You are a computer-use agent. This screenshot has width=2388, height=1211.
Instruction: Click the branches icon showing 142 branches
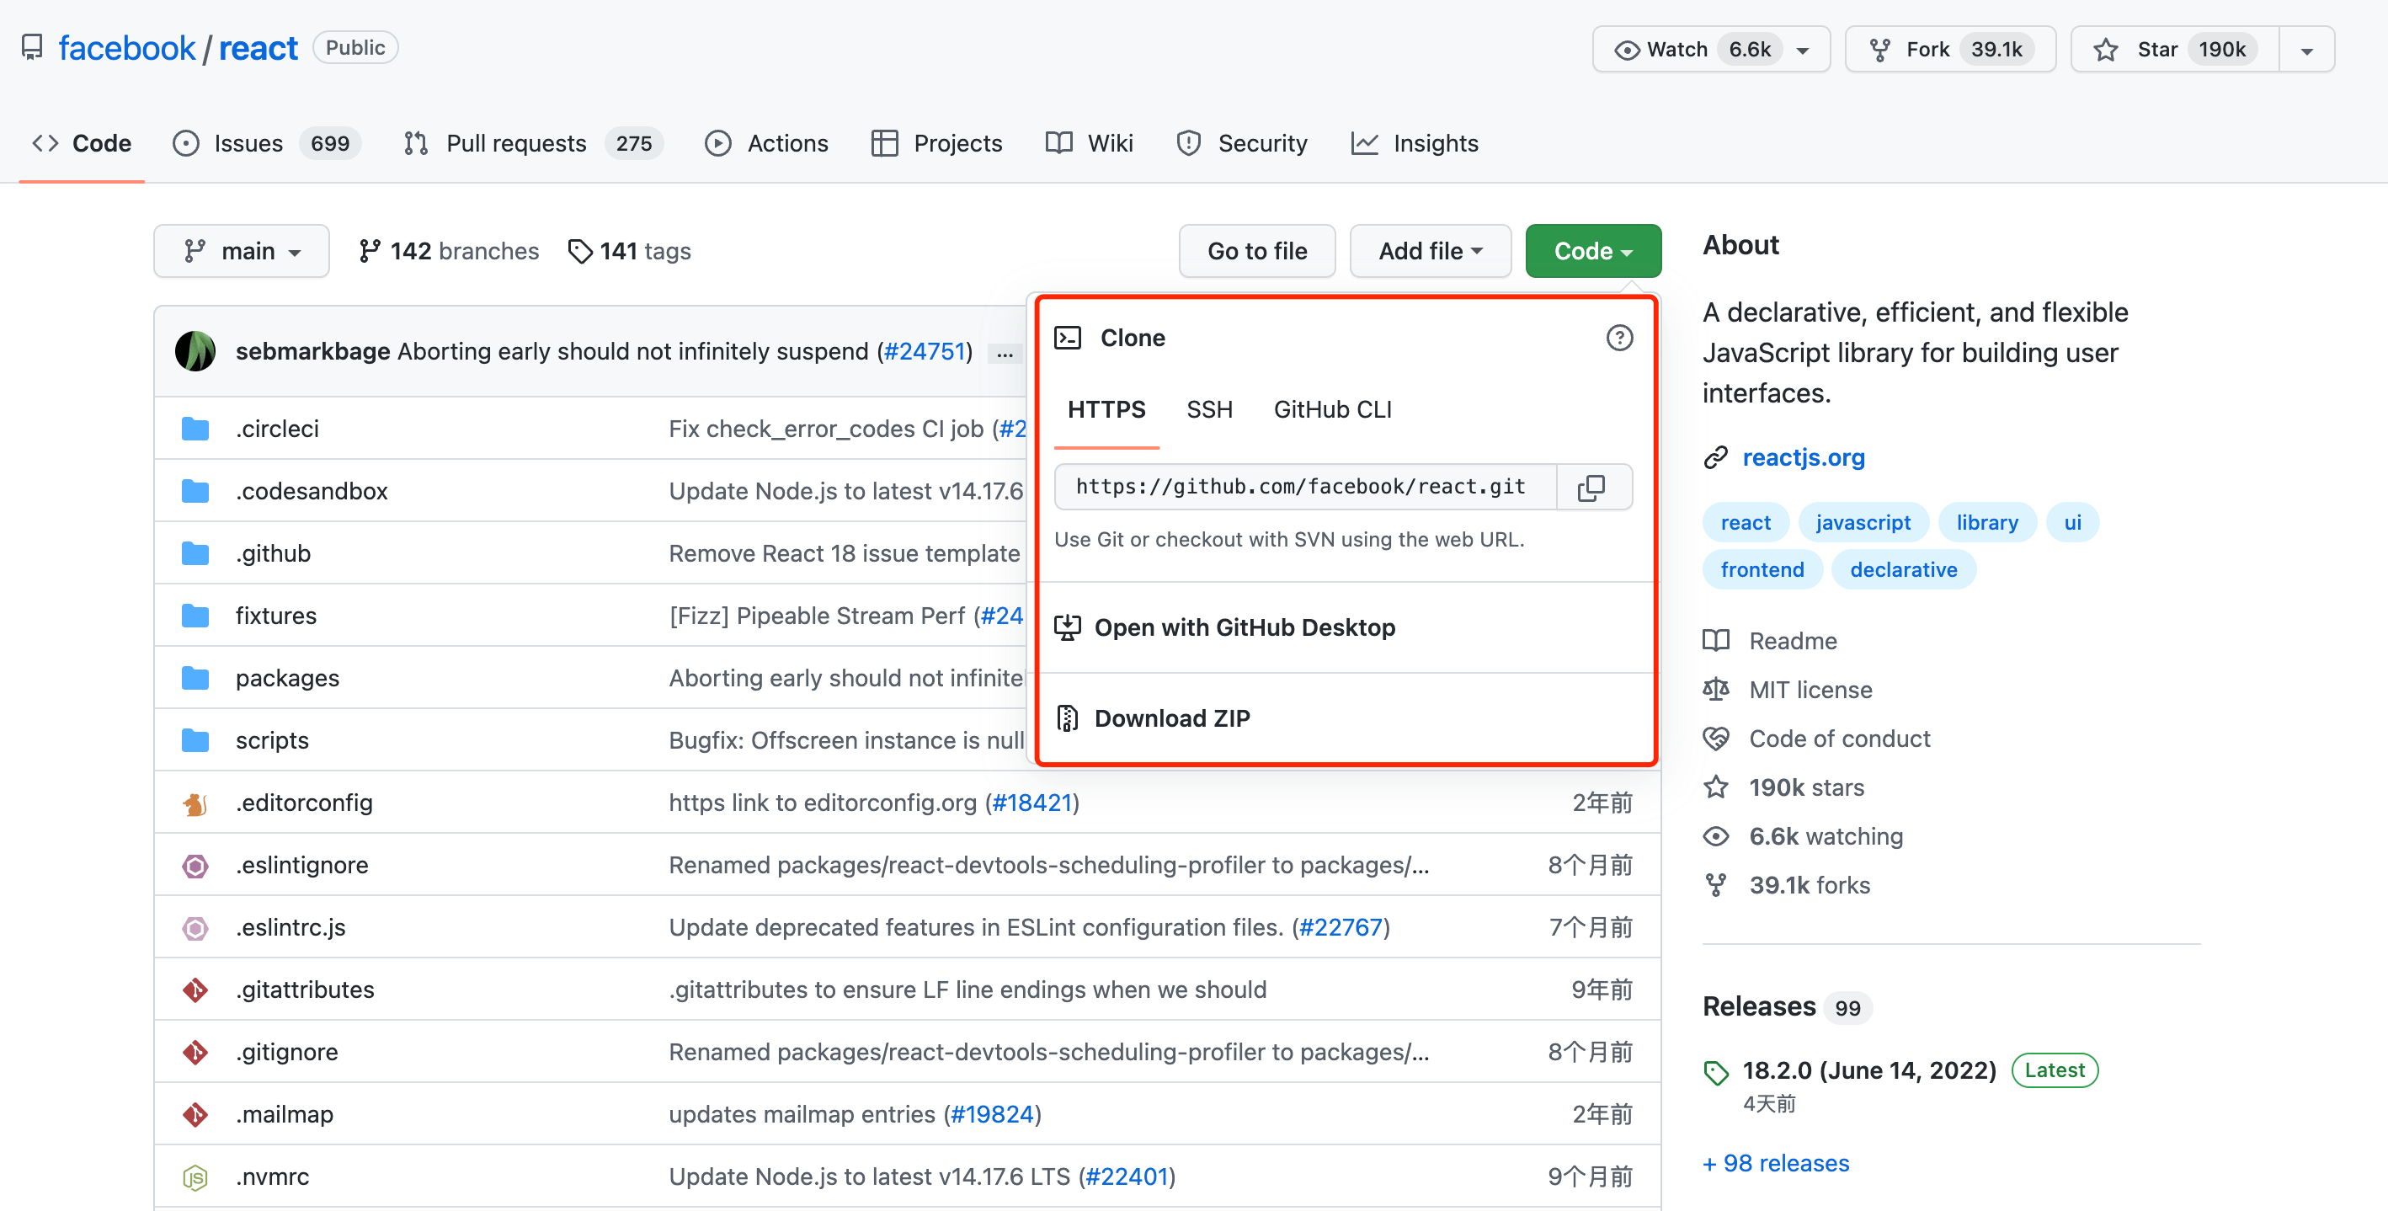pyautogui.click(x=369, y=251)
